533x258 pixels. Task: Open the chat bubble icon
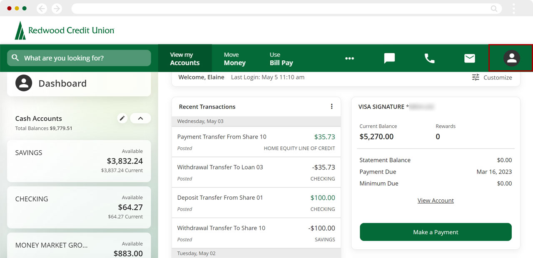(389, 58)
